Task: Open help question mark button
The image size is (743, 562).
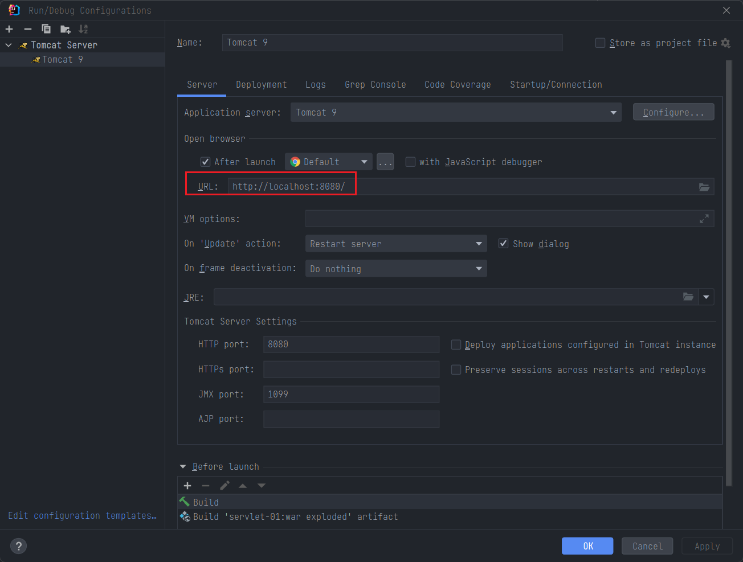Action: click(19, 546)
